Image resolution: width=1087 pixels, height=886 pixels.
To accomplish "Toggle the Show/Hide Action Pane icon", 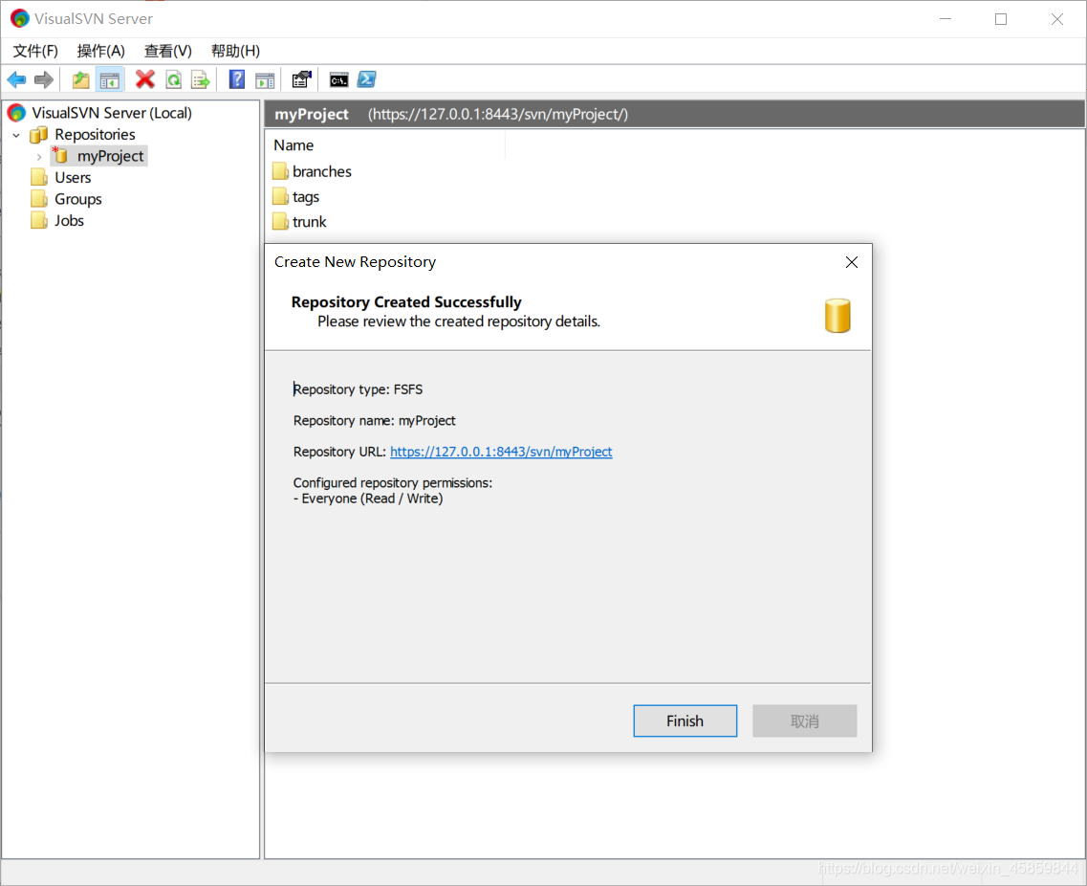I will [265, 80].
